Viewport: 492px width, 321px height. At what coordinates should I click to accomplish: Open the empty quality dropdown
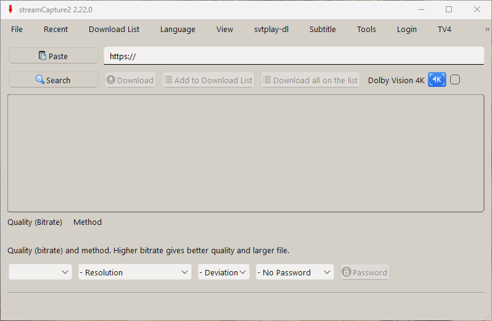41,272
